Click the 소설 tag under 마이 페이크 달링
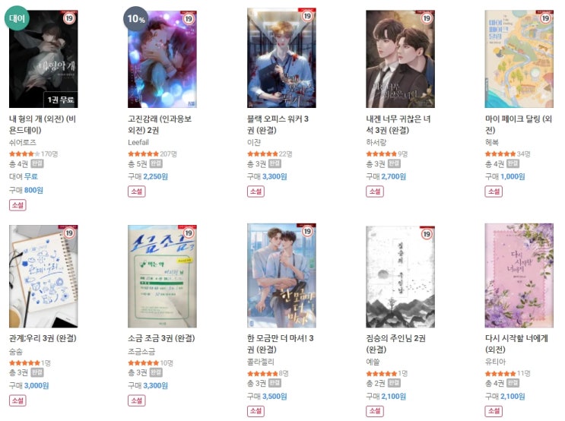Image resolution: width=565 pixels, height=421 pixels. (494, 192)
